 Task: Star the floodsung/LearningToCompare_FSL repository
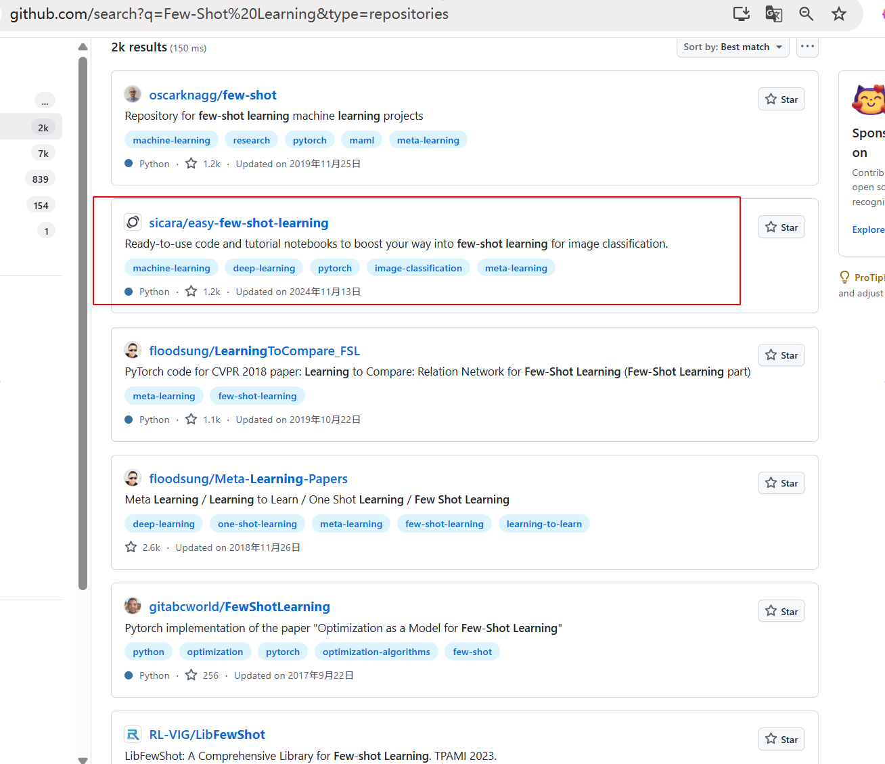click(x=781, y=355)
